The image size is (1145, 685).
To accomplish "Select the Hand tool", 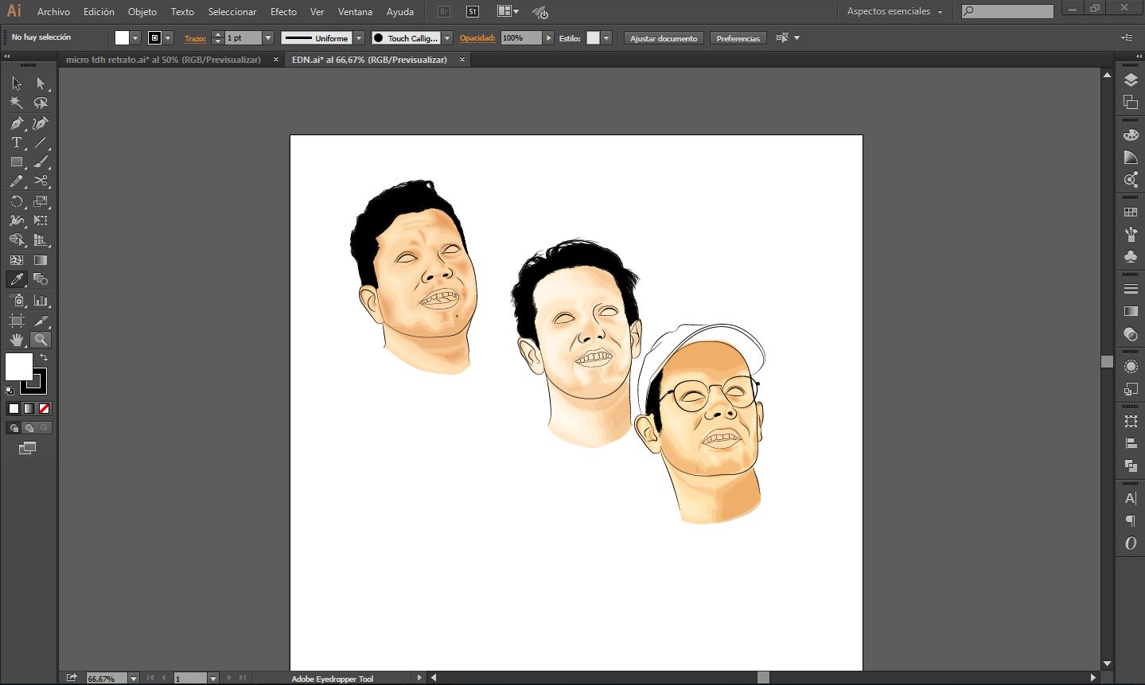I will click(x=17, y=340).
